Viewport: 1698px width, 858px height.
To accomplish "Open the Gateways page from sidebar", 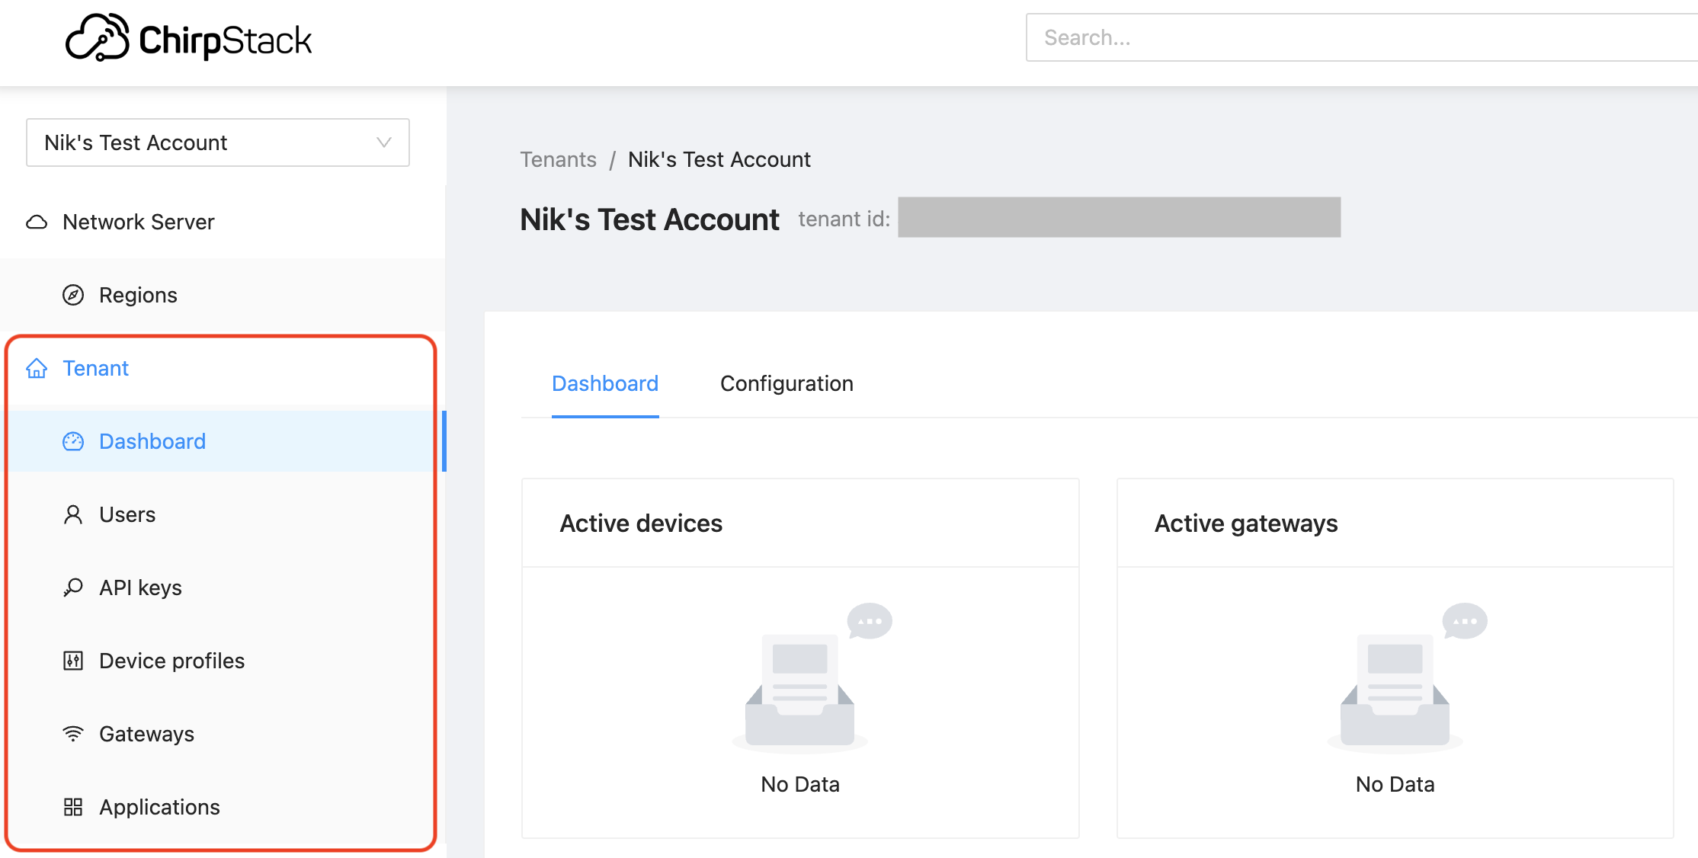I will click(146, 734).
